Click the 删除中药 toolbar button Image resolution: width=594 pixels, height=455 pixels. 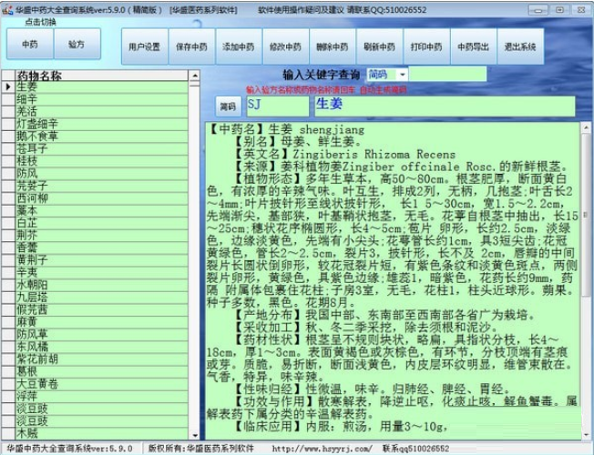pos(332,46)
